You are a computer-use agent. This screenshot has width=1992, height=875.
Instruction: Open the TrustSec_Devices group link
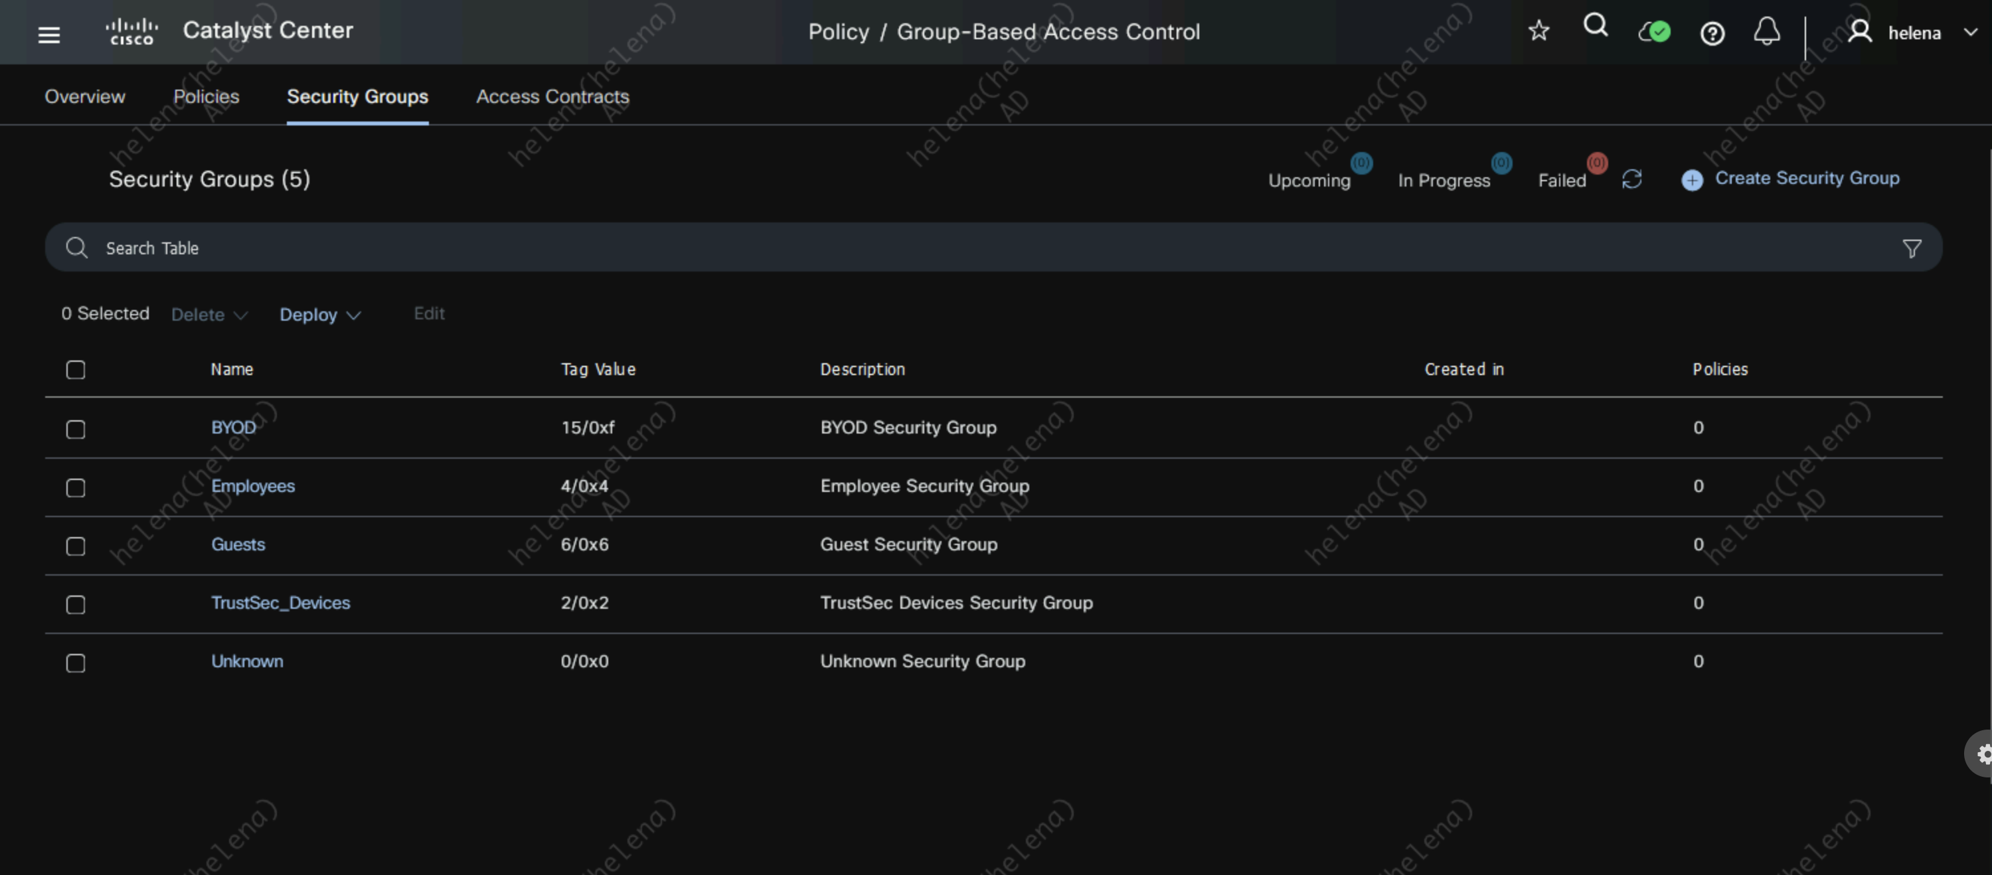coord(280,602)
